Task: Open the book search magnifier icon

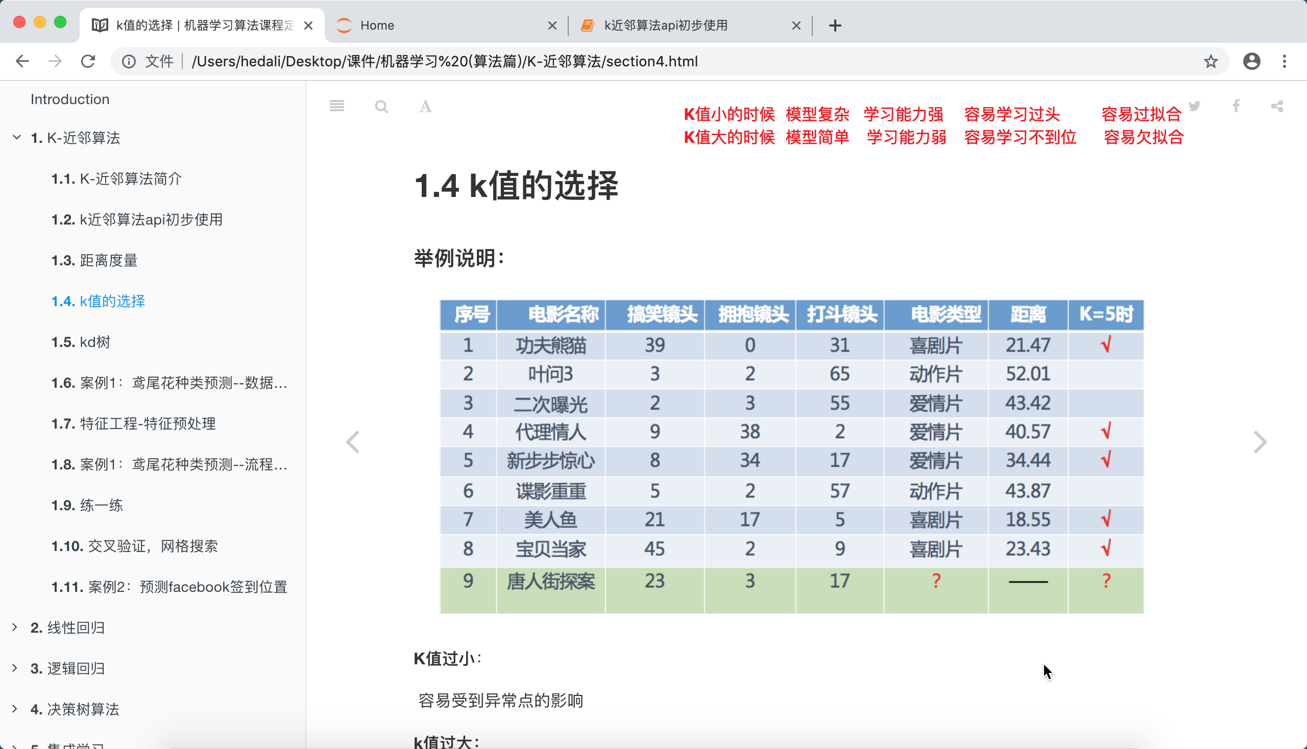Action: point(381,107)
